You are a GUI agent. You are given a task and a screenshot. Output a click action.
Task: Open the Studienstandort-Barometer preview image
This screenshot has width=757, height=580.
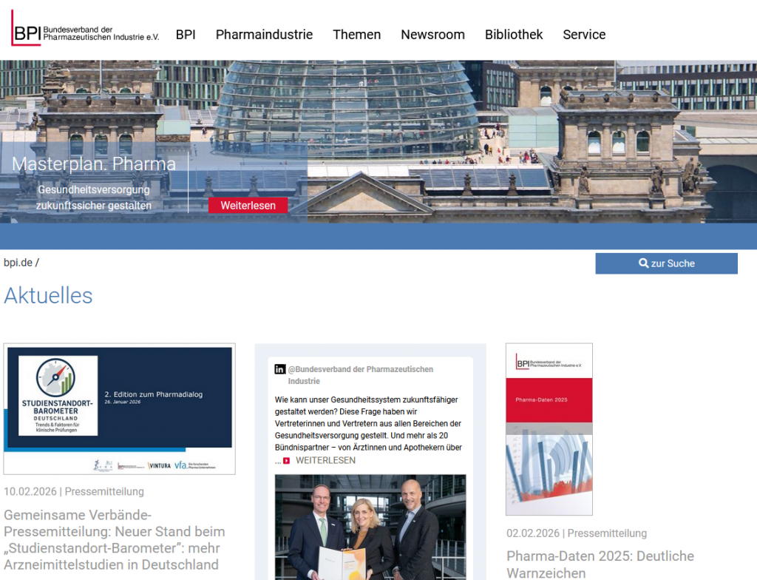tap(119, 408)
